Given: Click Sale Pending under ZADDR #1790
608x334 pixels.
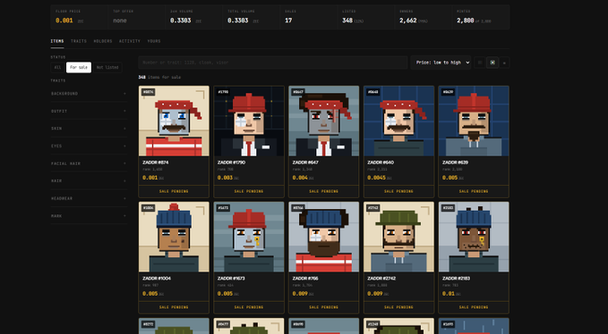Looking at the screenshot, I should click(249, 191).
